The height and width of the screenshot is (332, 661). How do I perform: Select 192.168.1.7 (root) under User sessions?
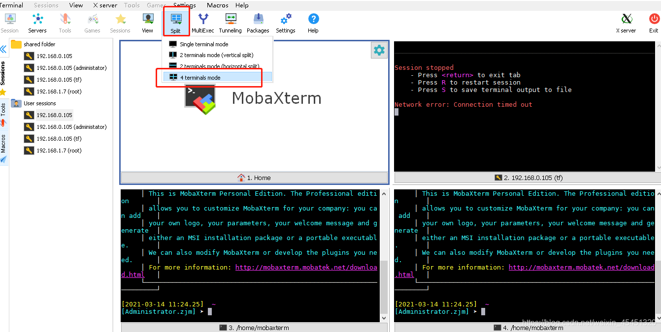click(x=59, y=151)
